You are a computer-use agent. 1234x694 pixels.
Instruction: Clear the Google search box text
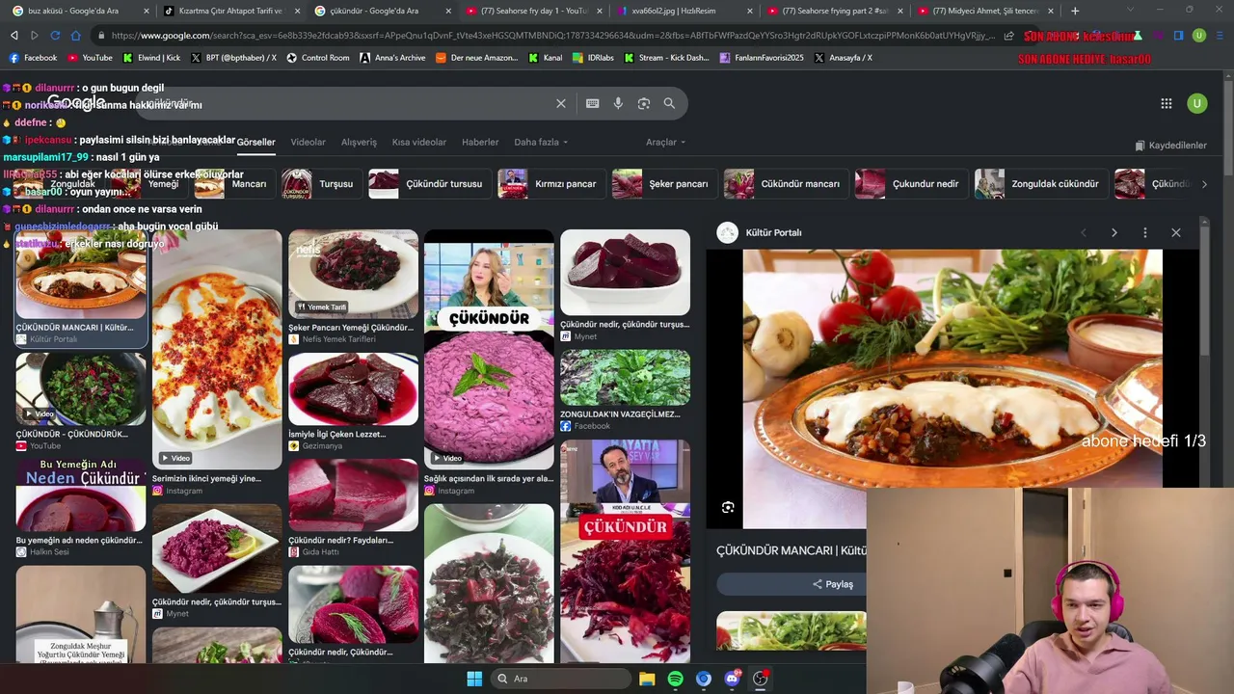(x=561, y=103)
